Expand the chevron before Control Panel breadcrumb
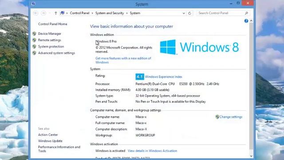The width and height of the screenshot is (284, 160). point(67,13)
